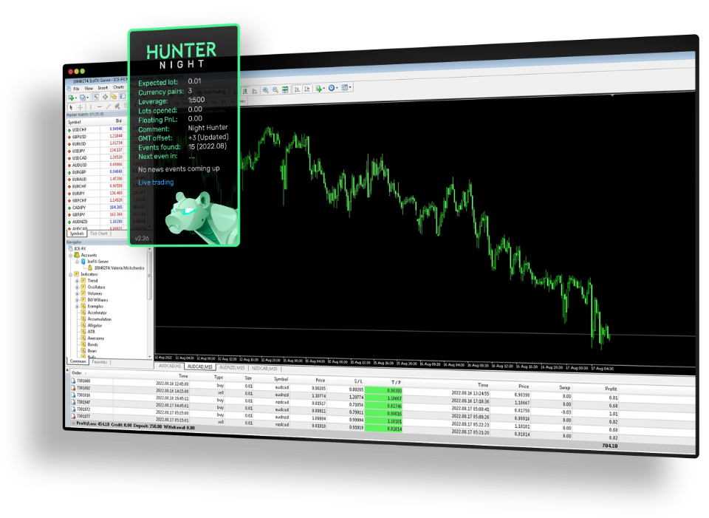
Task: Expand the Bill Williams indicators folder
Action: [x=77, y=300]
